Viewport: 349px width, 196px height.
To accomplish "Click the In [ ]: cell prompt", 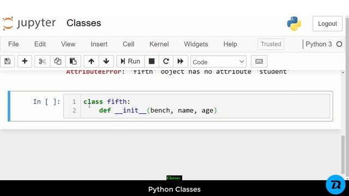I will (46, 102).
